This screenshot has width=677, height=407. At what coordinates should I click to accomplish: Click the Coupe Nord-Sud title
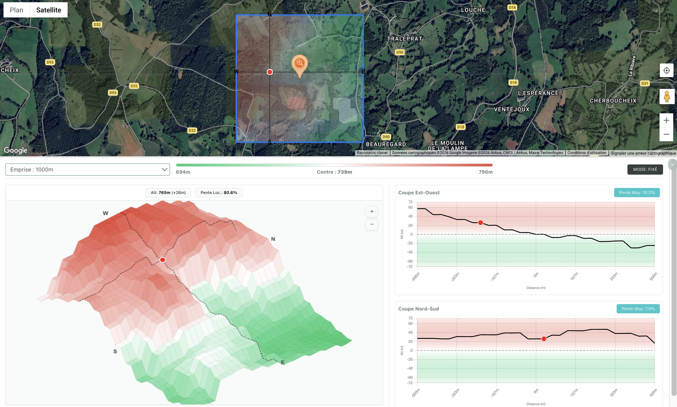click(x=419, y=309)
